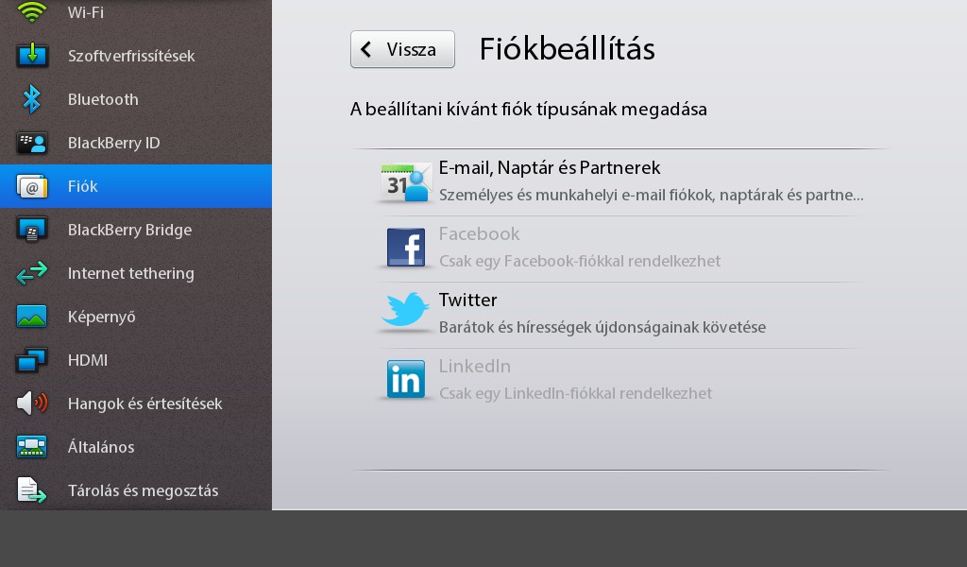Click the Fiók mail icon

tap(32, 186)
